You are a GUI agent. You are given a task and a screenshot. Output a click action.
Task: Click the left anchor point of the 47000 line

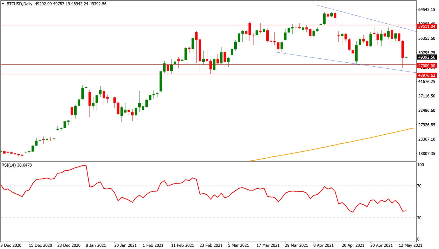click(1, 65)
